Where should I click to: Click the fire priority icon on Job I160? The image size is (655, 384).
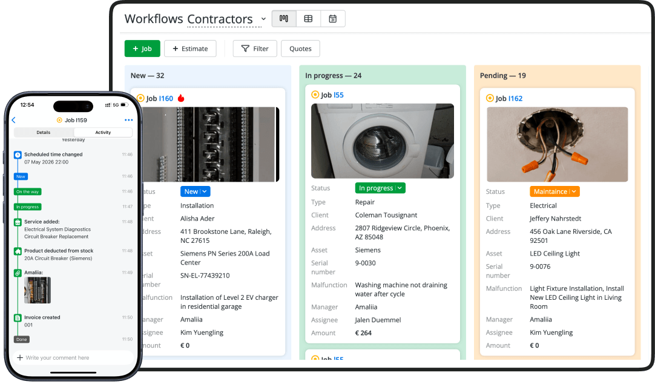coord(181,98)
